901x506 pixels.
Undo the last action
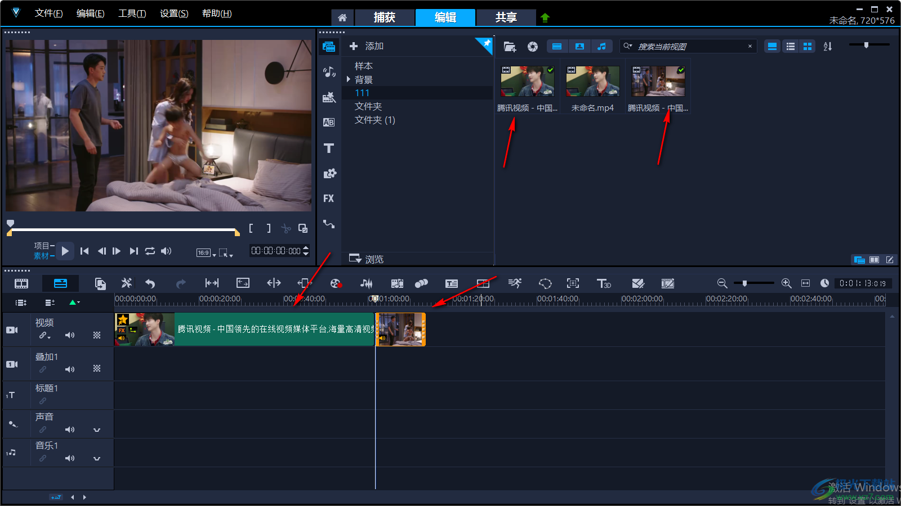[x=150, y=283]
